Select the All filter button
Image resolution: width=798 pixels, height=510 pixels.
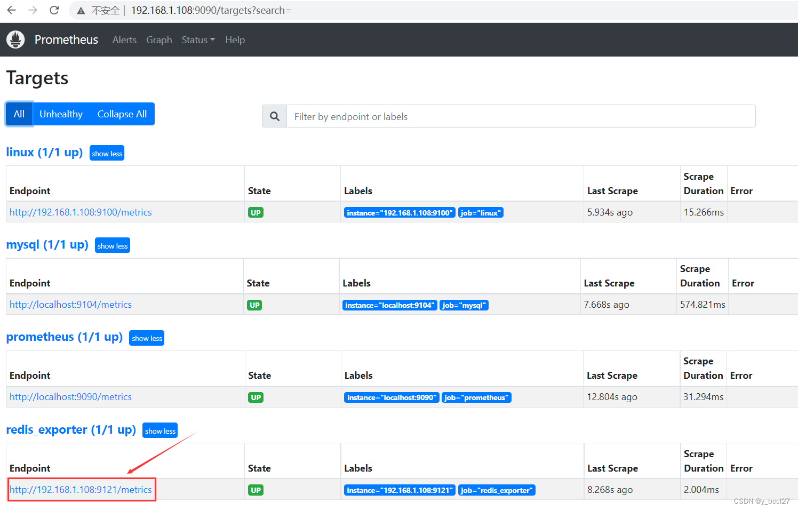[19, 114]
